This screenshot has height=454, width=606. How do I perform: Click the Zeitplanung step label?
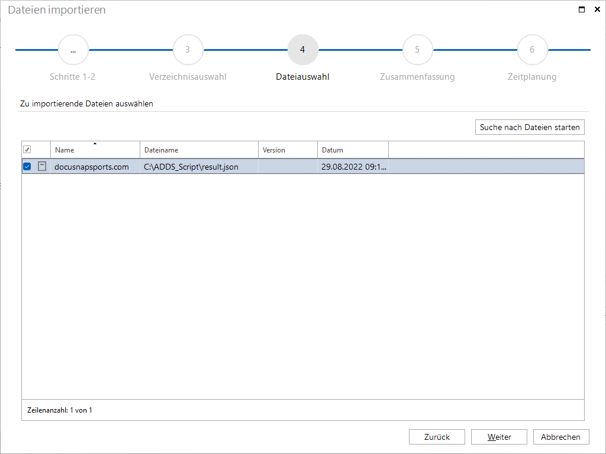[532, 77]
